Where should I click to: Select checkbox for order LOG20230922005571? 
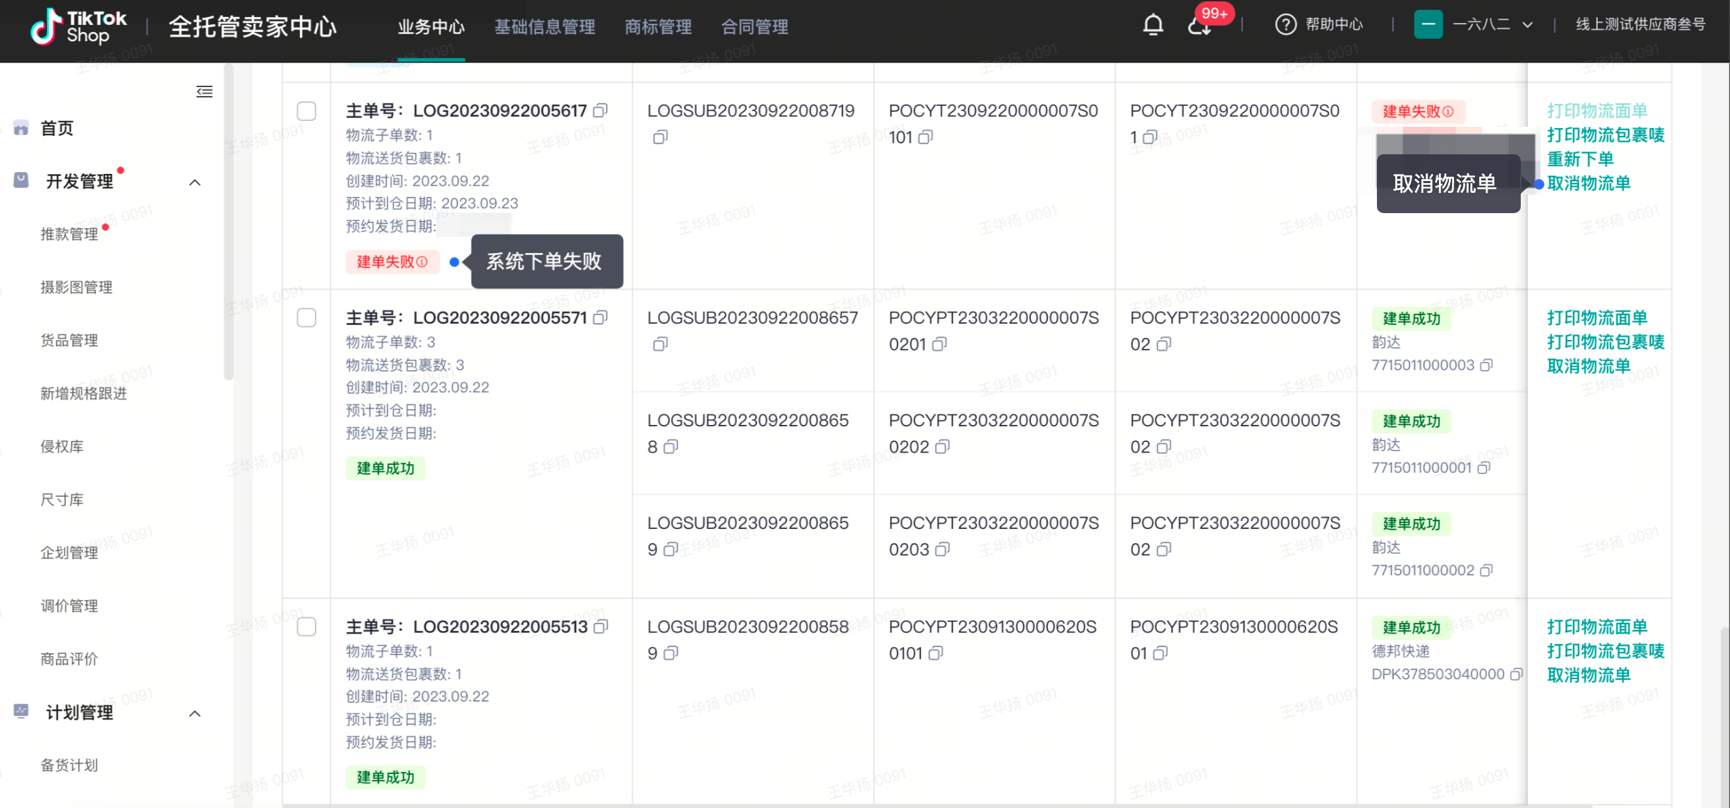click(x=306, y=318)
